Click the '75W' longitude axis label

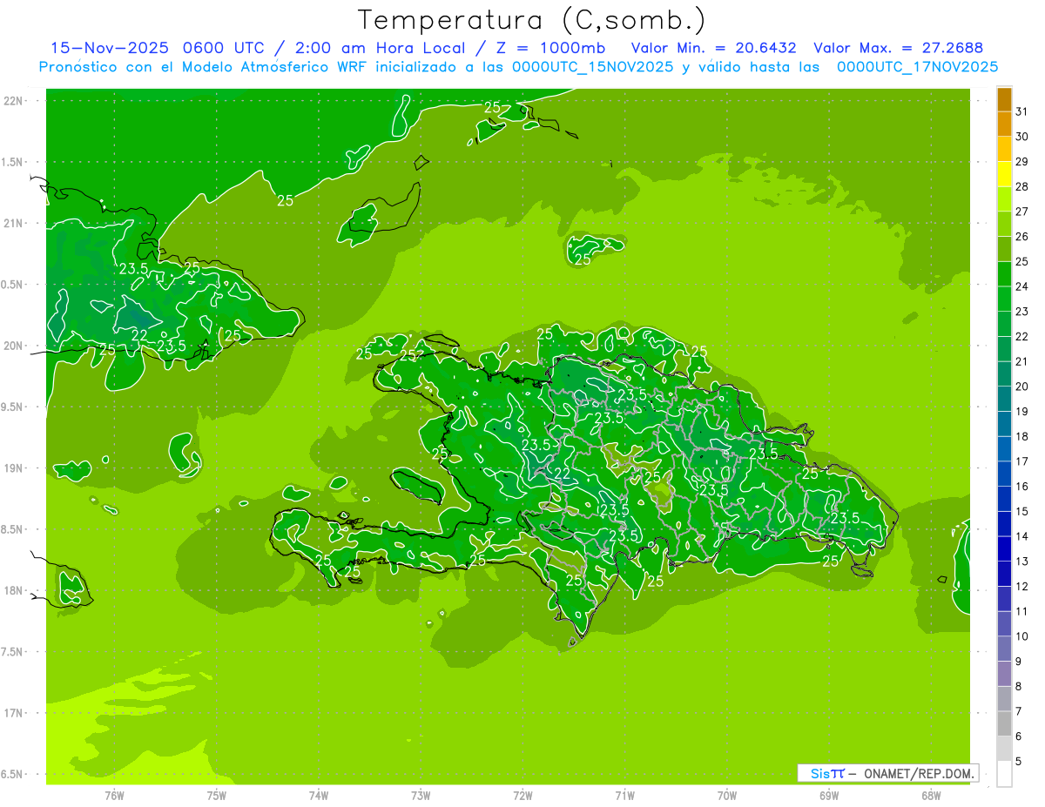point(217,795)
